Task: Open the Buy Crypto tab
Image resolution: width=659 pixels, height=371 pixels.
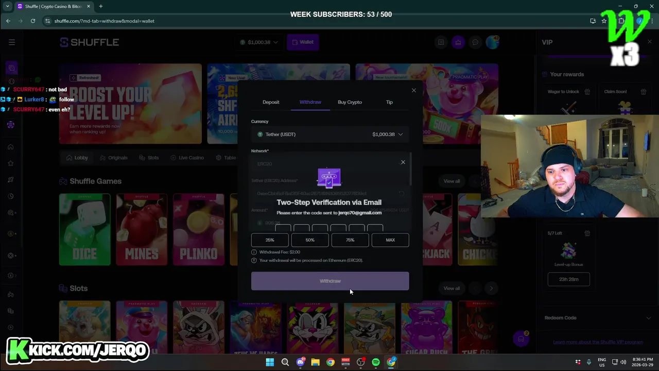Action: click(350, 102)
